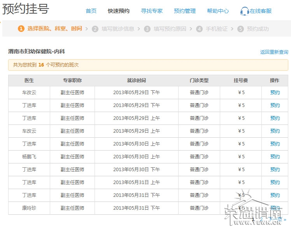
Task: Open 预约管理 from the top navigation
Action: tap(185, 11)
